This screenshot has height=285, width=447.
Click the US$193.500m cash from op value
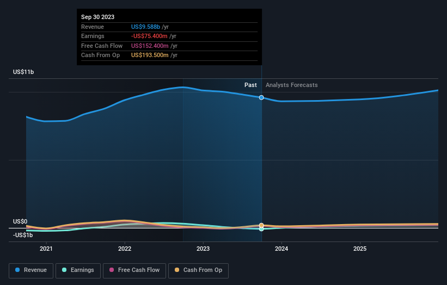tap(150, 55)
